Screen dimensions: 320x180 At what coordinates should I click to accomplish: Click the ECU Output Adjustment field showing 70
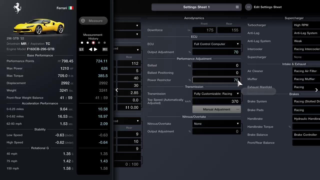[216, 52]
